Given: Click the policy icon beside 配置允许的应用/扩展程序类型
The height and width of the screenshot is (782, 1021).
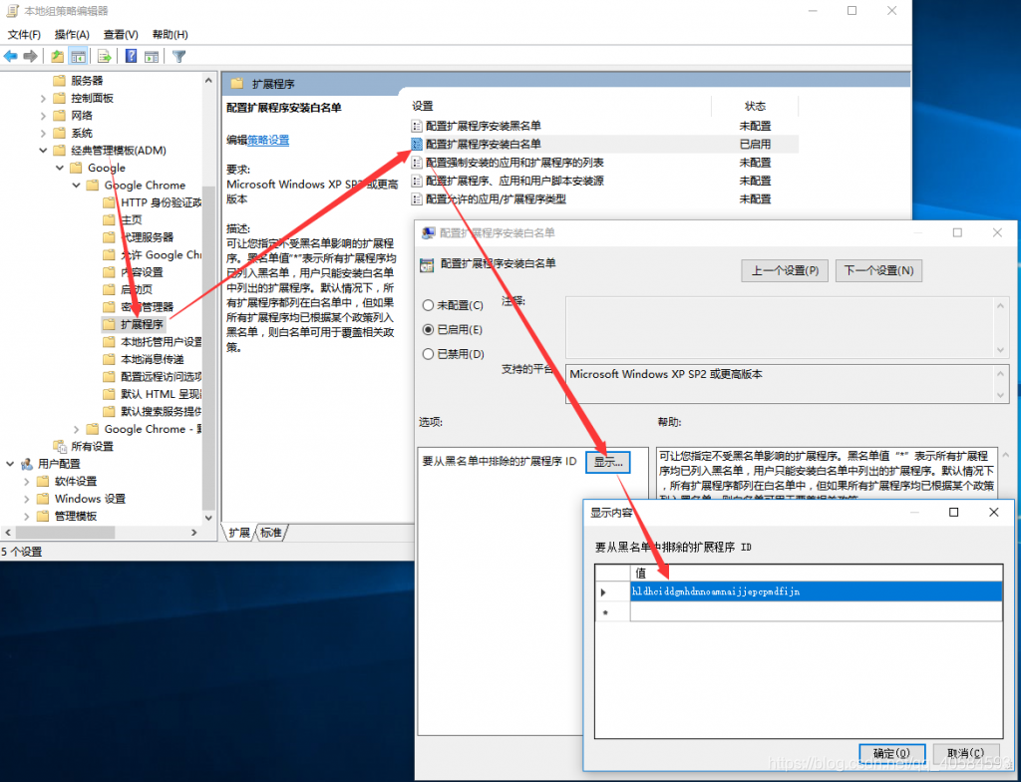Looking at the screenshot, I should pos(417,198).
